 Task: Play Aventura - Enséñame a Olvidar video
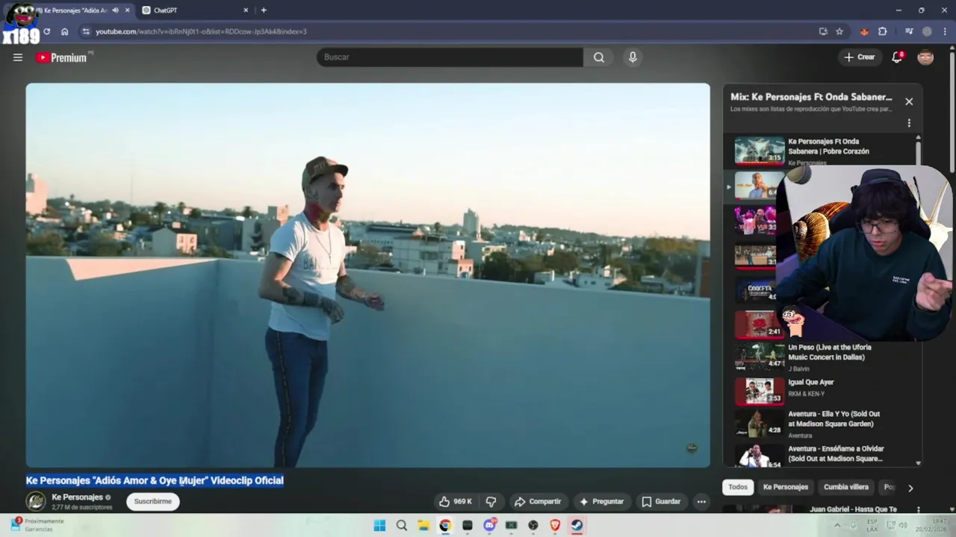(x=822, y=456)
